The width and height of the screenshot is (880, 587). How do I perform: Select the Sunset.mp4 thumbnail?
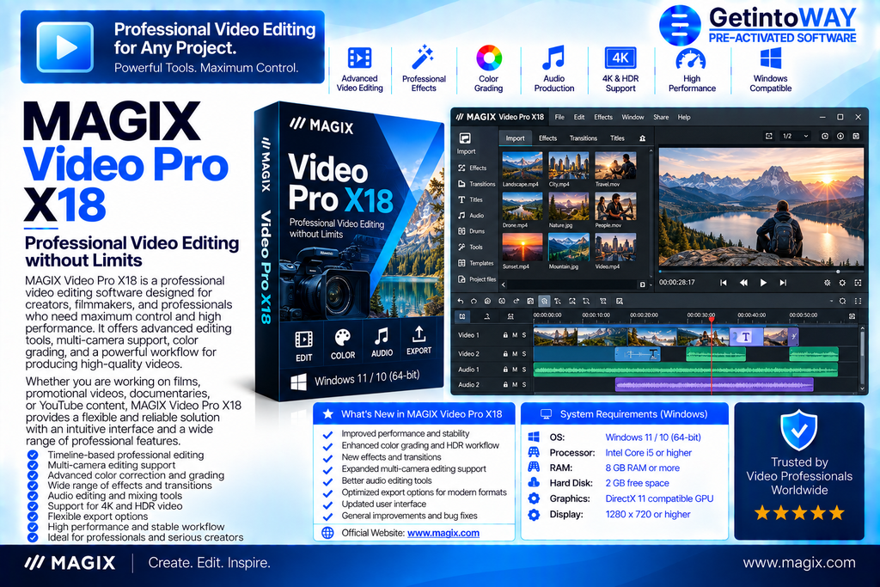[x=522, y=247]
